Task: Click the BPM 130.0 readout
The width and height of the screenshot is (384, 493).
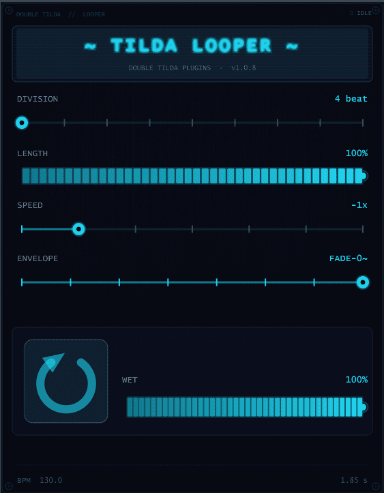Action: coord(40,481)
